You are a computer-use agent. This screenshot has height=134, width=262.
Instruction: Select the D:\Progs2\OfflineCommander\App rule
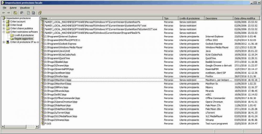(x=62, y=98)
